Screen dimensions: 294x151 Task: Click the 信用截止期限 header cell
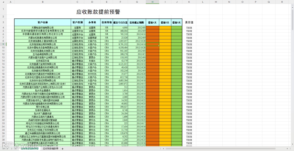137,23
